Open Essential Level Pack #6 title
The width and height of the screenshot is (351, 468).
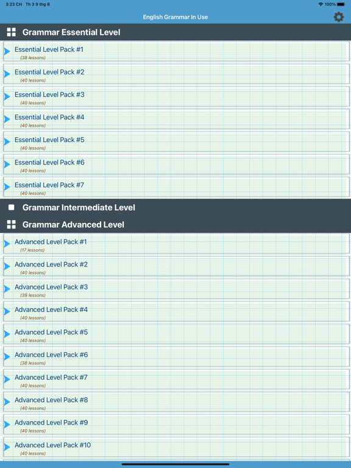point(49,162)
